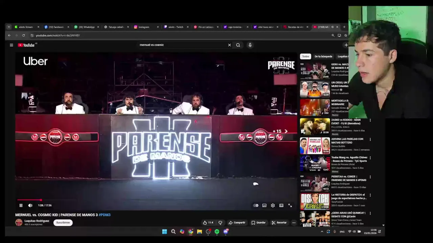The width and height of the screenshot is (433, 243).
Task: Open File Explorer from taskbar
Action: click(199, 232)
